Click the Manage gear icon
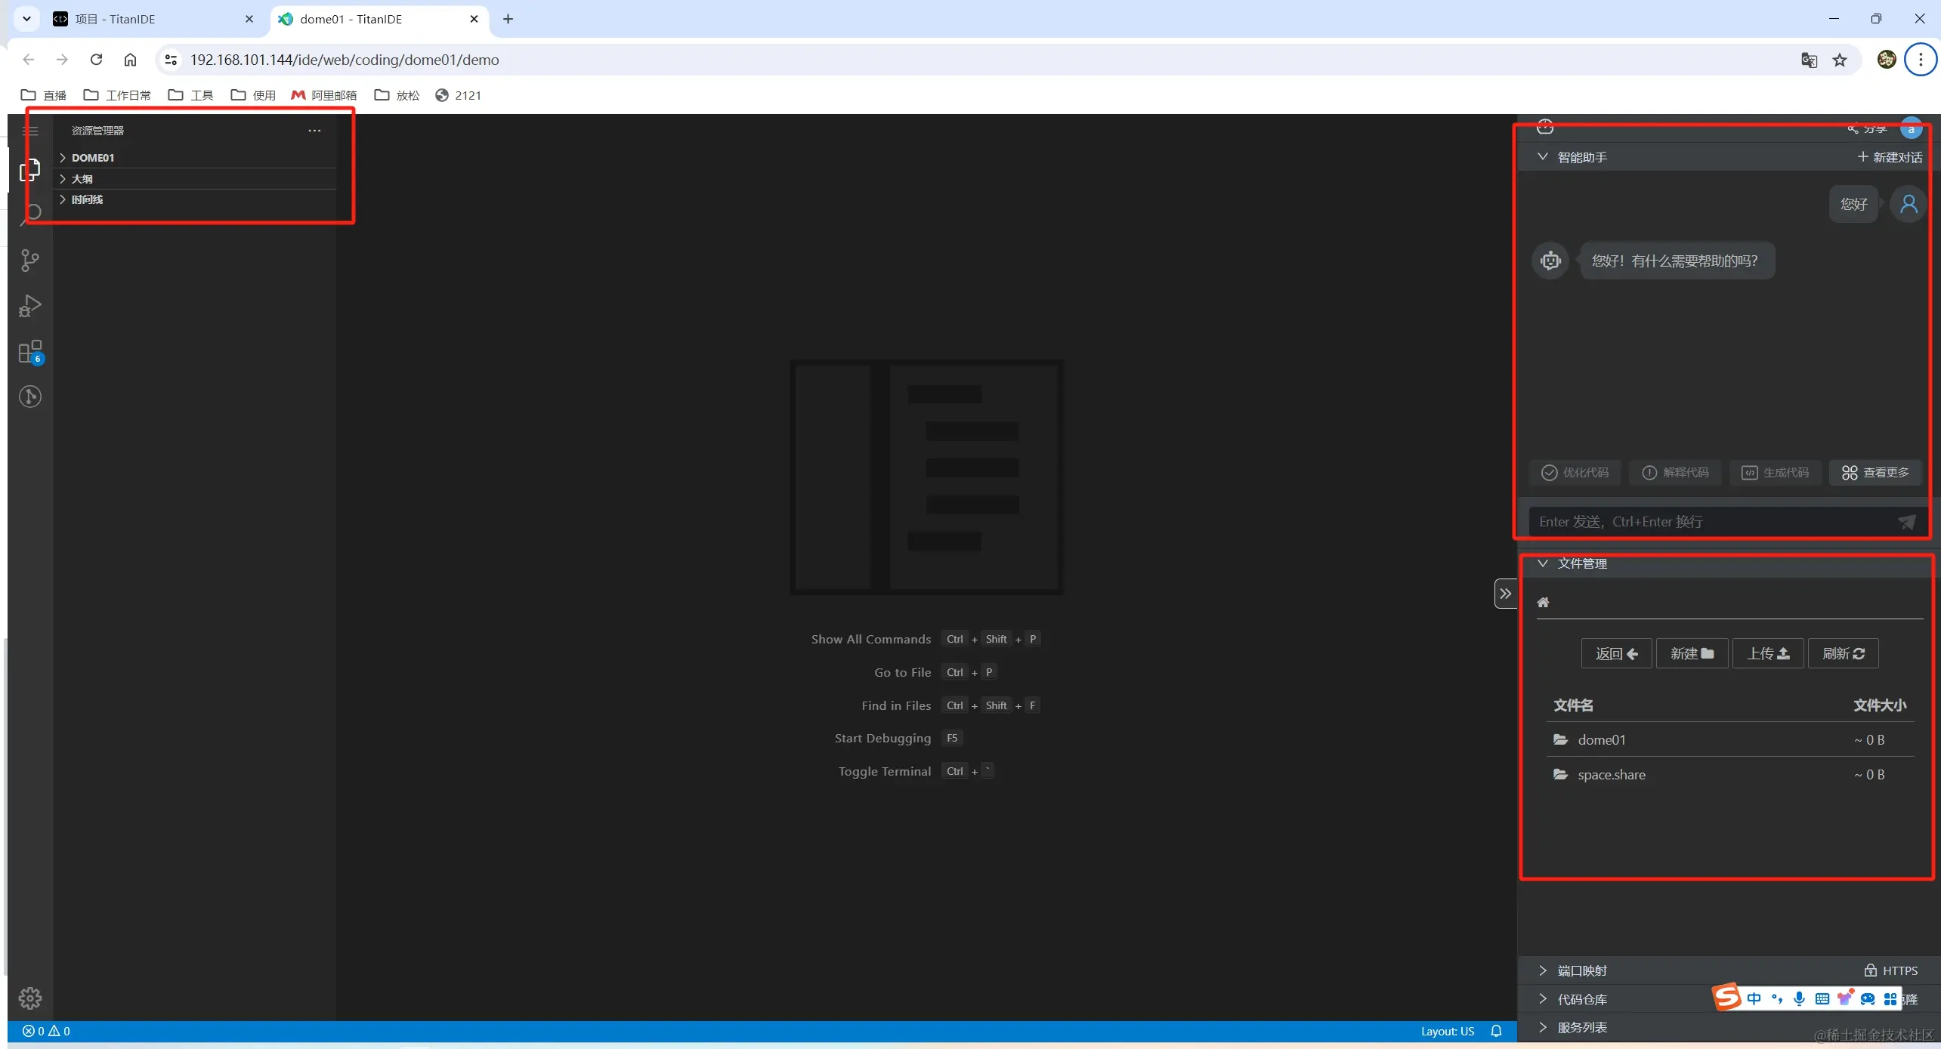Screen dimensions: 1941x1049 point(29,998)
